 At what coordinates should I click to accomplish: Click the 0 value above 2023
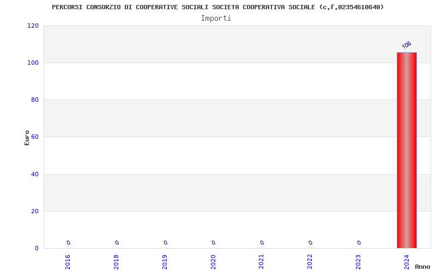[359, 243]
